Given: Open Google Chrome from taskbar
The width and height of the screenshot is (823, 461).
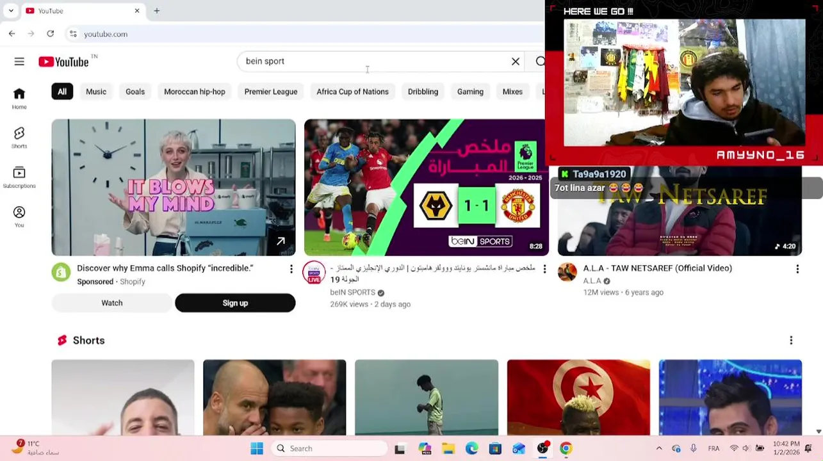Looking at the screenshot, I should [566, 449].
